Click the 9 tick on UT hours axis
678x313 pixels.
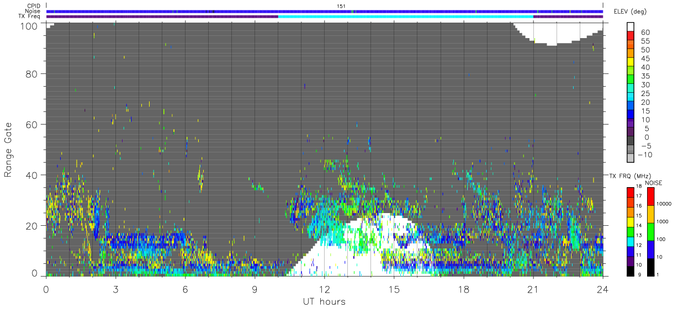pos(255,288)
